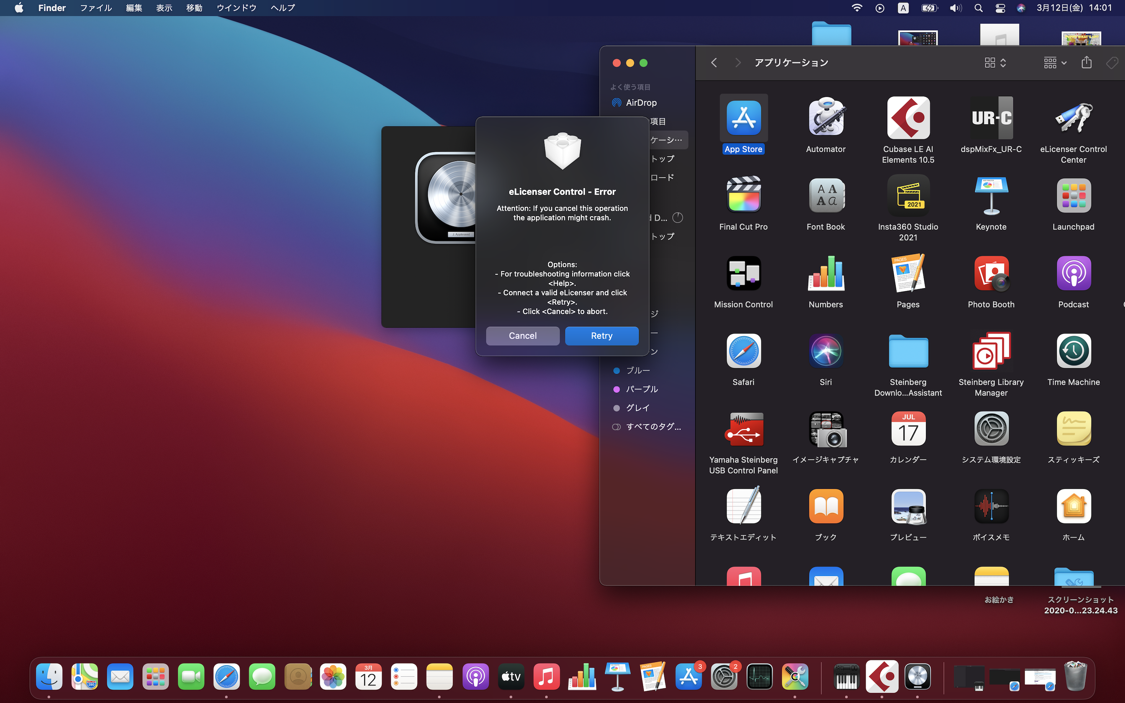
Task: Click the Finder share toolbar button
Action: click(x=1086, y=63)
